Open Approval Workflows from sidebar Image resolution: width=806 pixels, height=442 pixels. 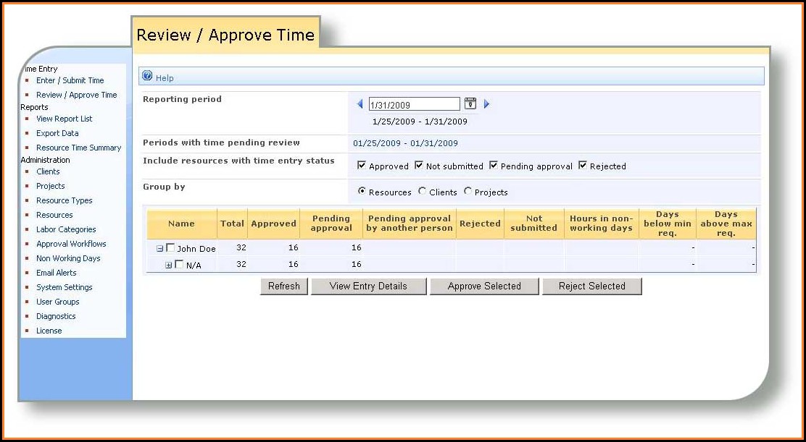[x=71, y=244]
